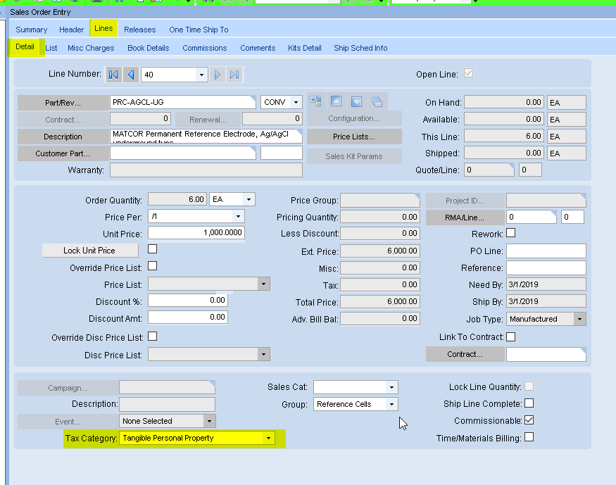Go to the first order line

(113, 75)
